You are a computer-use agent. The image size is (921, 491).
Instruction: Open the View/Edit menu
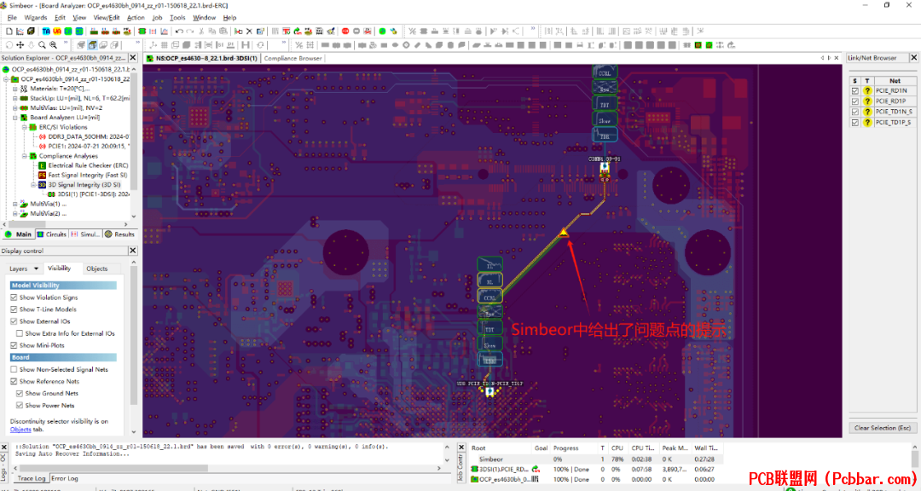tap(107, 18)
